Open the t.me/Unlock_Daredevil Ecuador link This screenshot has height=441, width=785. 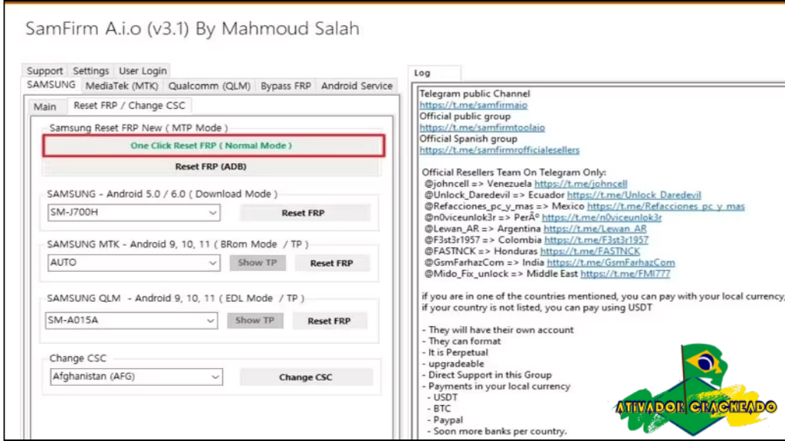point(634,195)
